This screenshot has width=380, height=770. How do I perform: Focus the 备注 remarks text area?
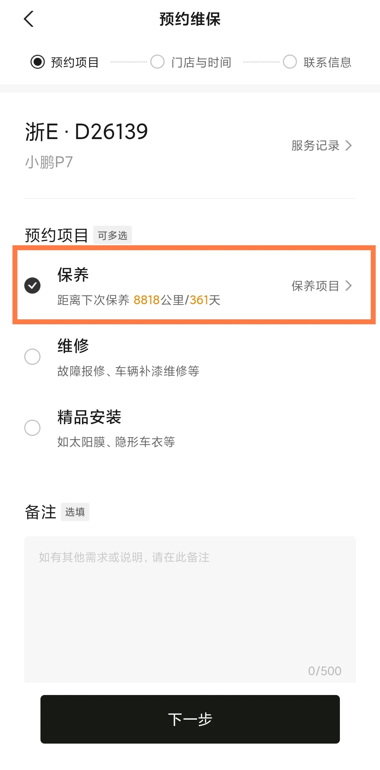point(190,609)
